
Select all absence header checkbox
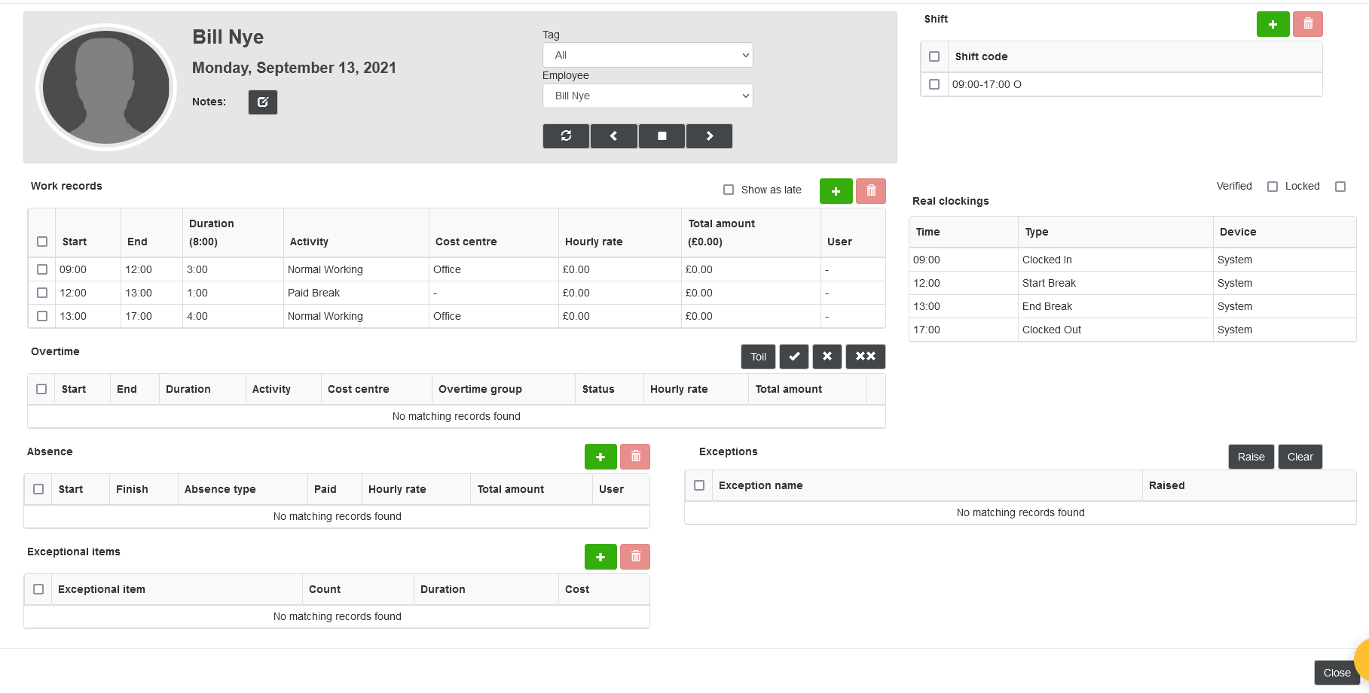click(38, 489)
